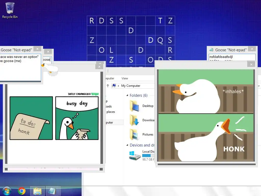261x196 pixels.
Task: Click the 'busy day' goose comic panel
Action: [77, 118]
